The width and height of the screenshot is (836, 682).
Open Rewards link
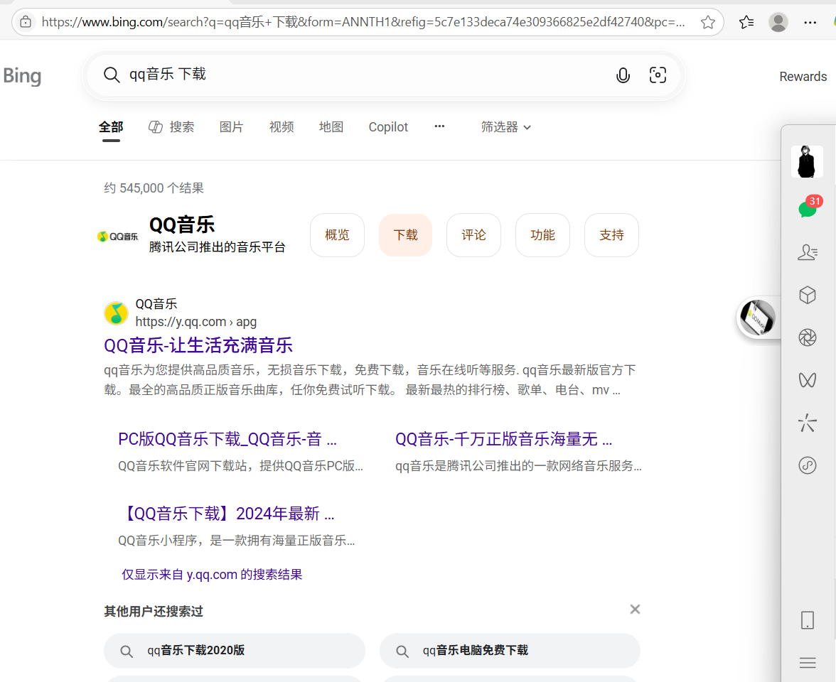click(803, 76)
